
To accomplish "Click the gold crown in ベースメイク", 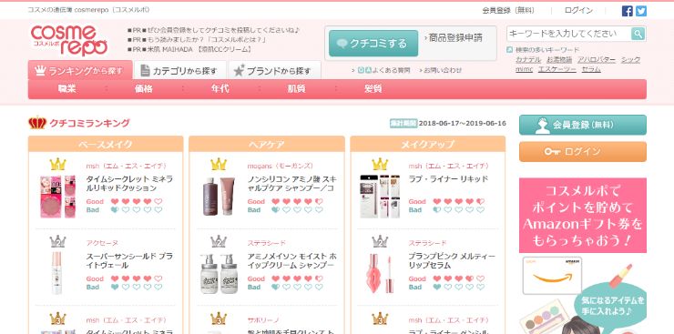I will point(57,165).
